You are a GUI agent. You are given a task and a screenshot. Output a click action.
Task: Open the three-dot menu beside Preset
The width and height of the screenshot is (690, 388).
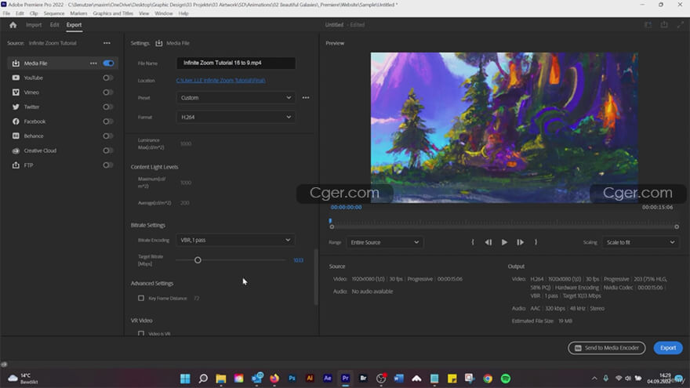(x=306, y=98)
